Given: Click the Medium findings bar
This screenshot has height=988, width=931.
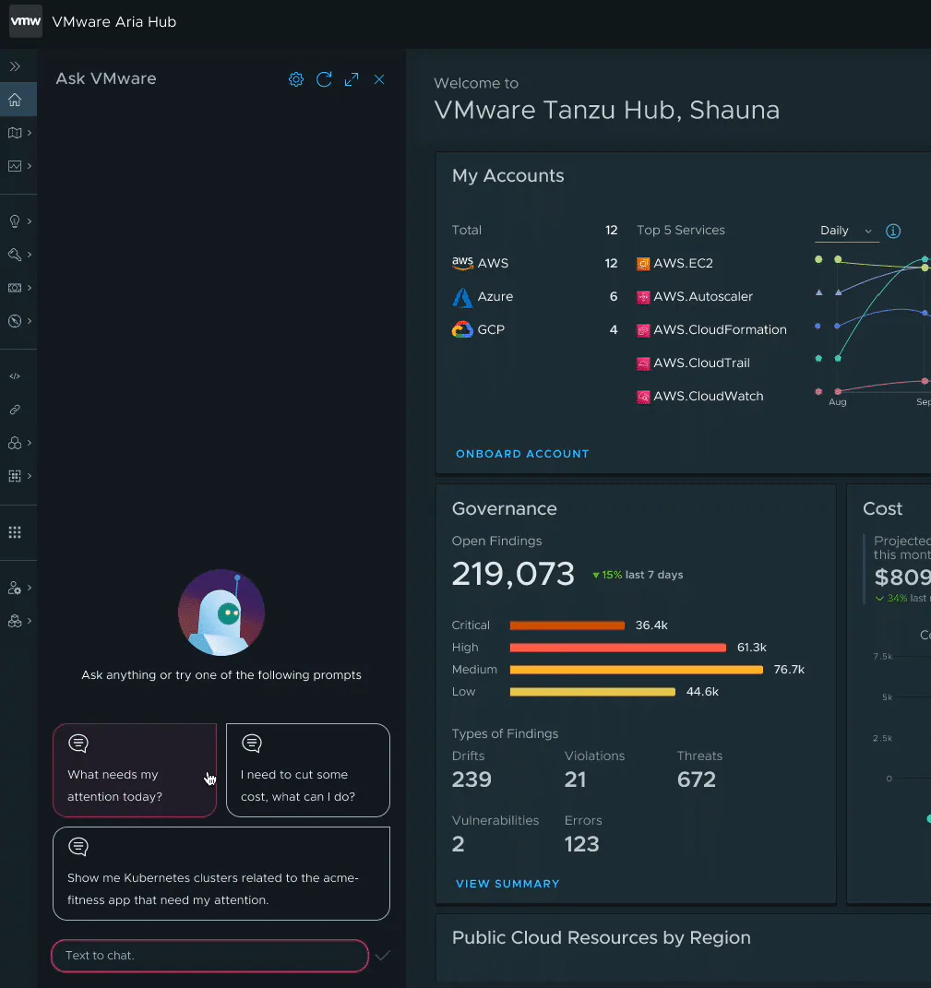Looking at the screenshot, I should tap(637, 670).
